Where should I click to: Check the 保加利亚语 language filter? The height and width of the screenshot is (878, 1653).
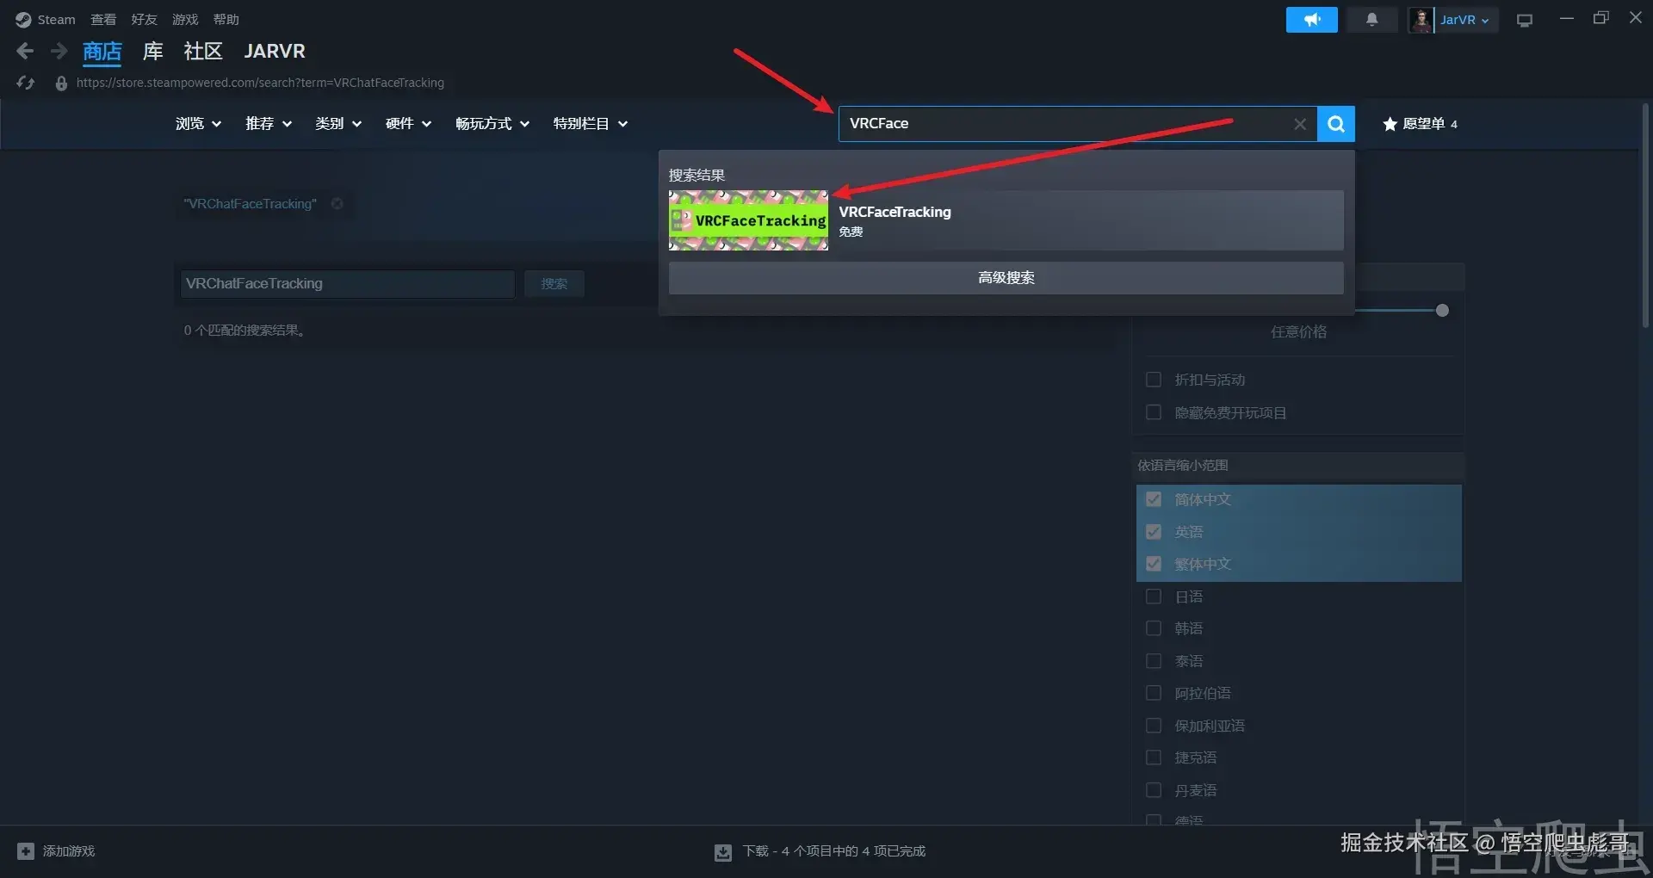1154,726
